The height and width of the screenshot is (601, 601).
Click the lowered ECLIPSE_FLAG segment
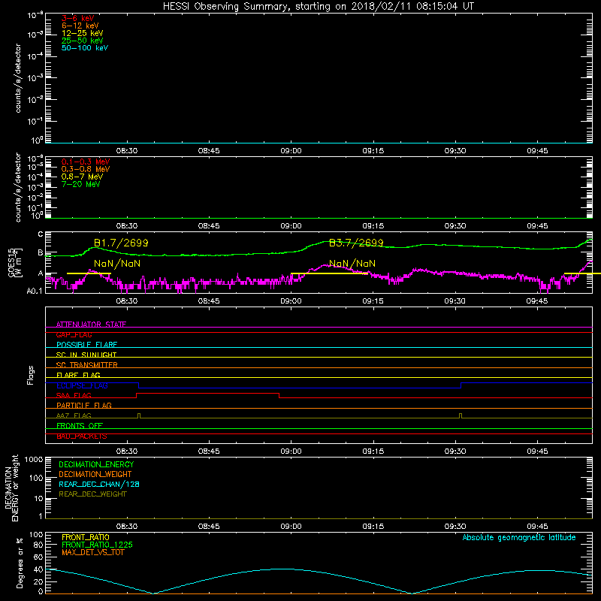300,388
